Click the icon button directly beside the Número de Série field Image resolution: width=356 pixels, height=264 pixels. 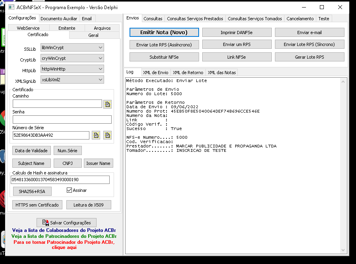[96, 135]
